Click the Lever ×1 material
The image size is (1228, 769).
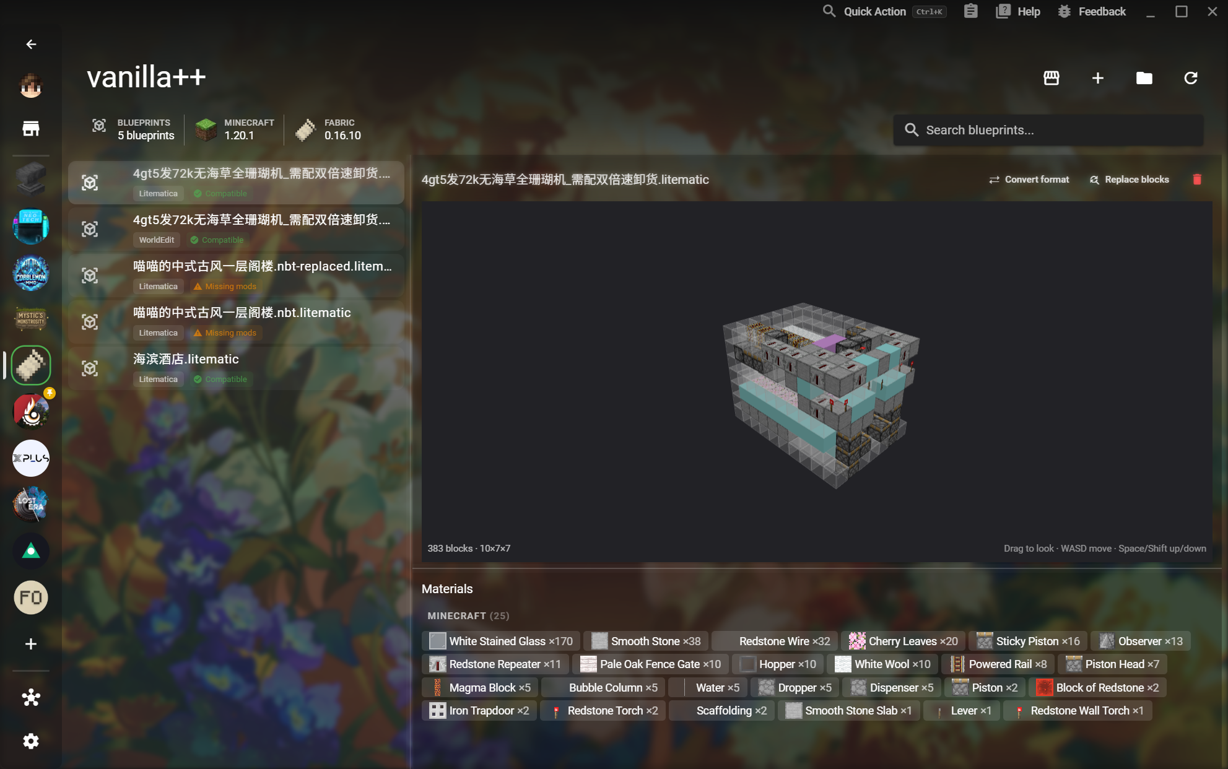point(962,710)
